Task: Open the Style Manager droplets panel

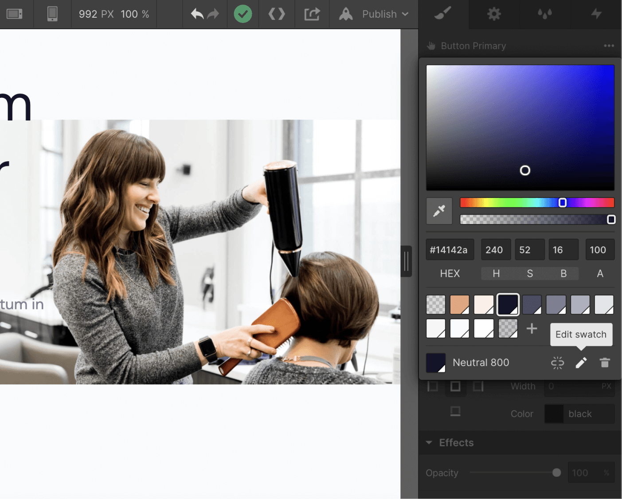Action: [x=545, y=14]
